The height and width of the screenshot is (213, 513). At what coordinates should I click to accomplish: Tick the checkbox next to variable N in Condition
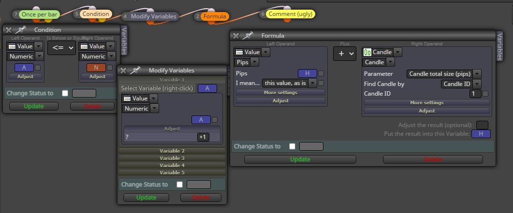click(110, 68)
